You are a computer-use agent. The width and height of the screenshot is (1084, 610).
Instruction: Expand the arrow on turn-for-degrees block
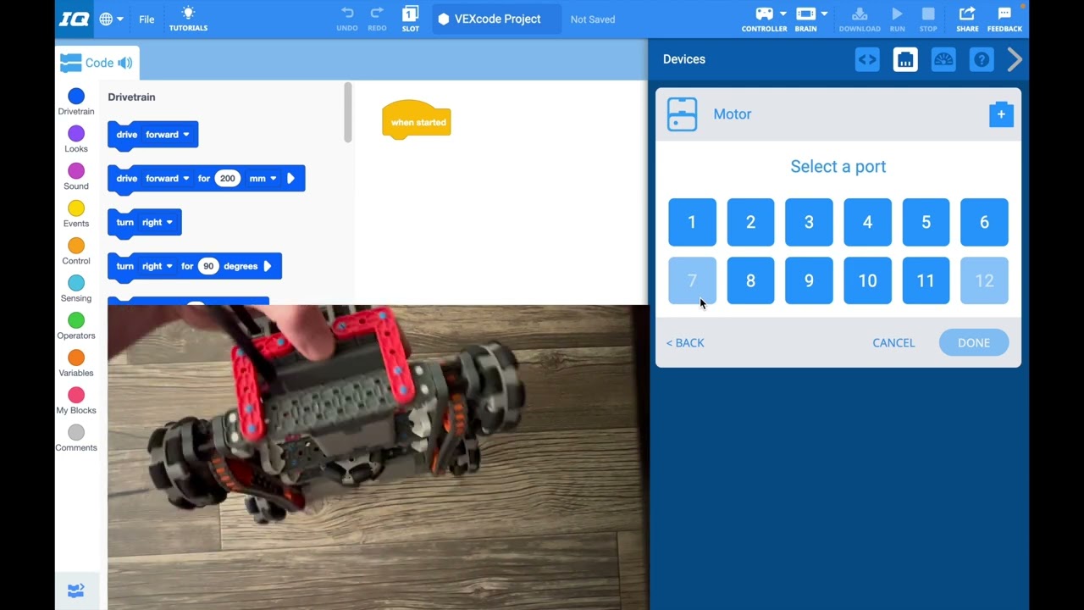268,266
